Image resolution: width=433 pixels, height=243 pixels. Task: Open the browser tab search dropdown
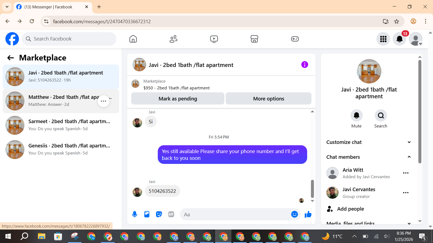point(7,7)
